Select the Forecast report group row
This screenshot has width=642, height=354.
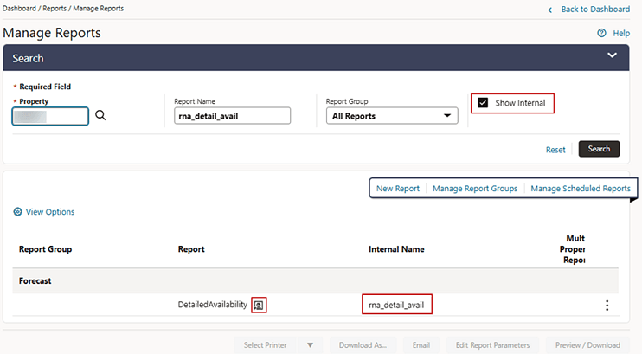click(315, 280)
